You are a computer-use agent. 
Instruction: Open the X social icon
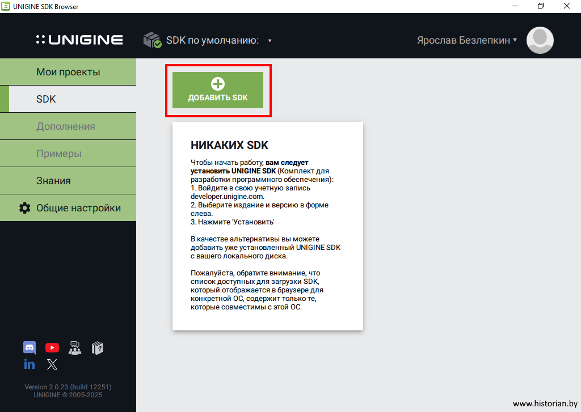[52, 364]
